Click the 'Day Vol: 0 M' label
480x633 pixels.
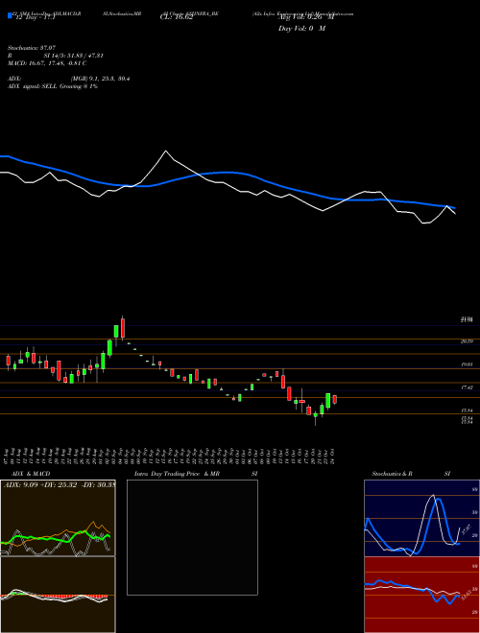click(x=301, y=29)
